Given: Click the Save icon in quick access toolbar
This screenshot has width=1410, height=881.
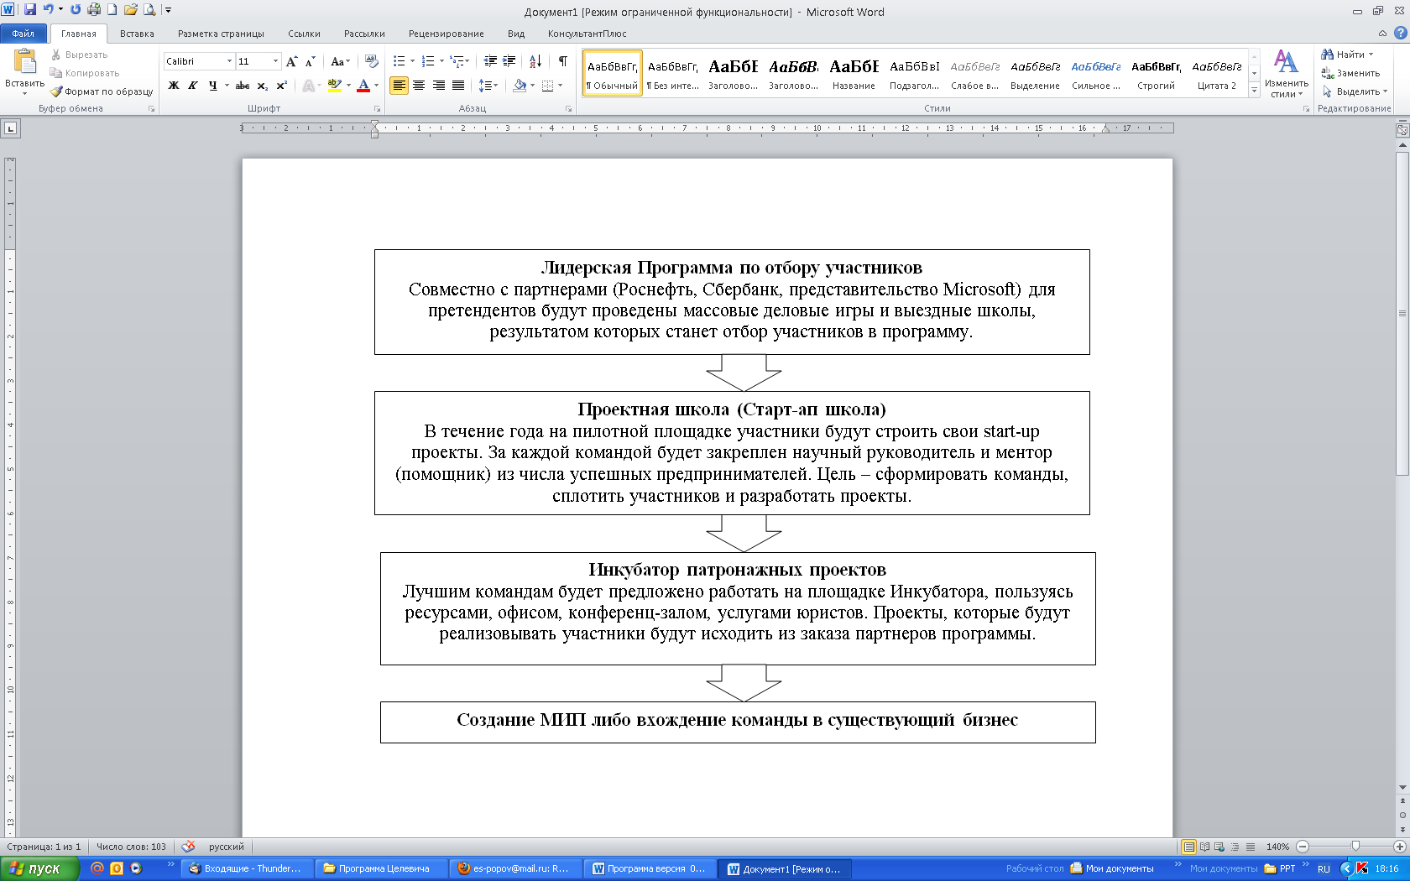Looking at the screenshot, I should 30,10.
